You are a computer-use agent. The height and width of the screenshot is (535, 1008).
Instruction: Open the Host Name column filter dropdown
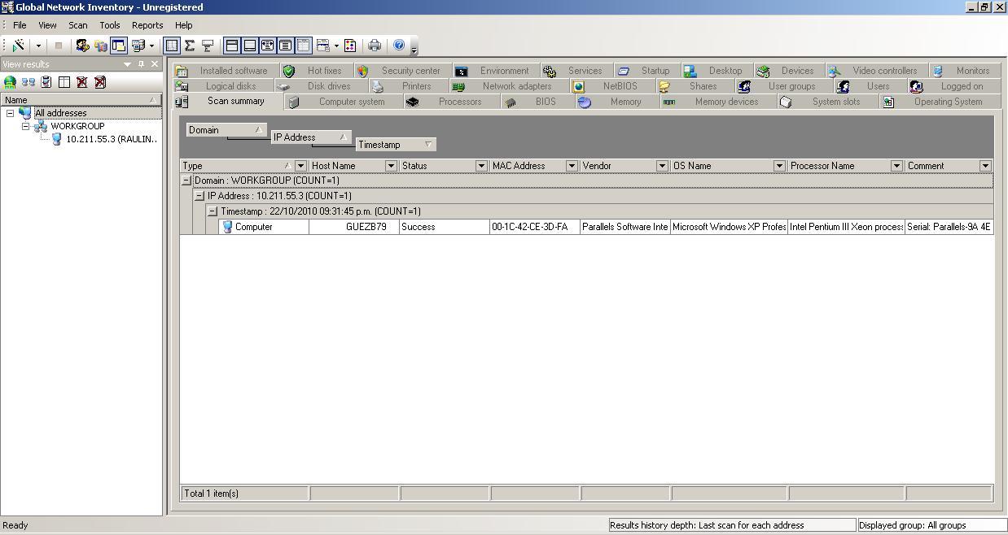[x=390, y=165]
